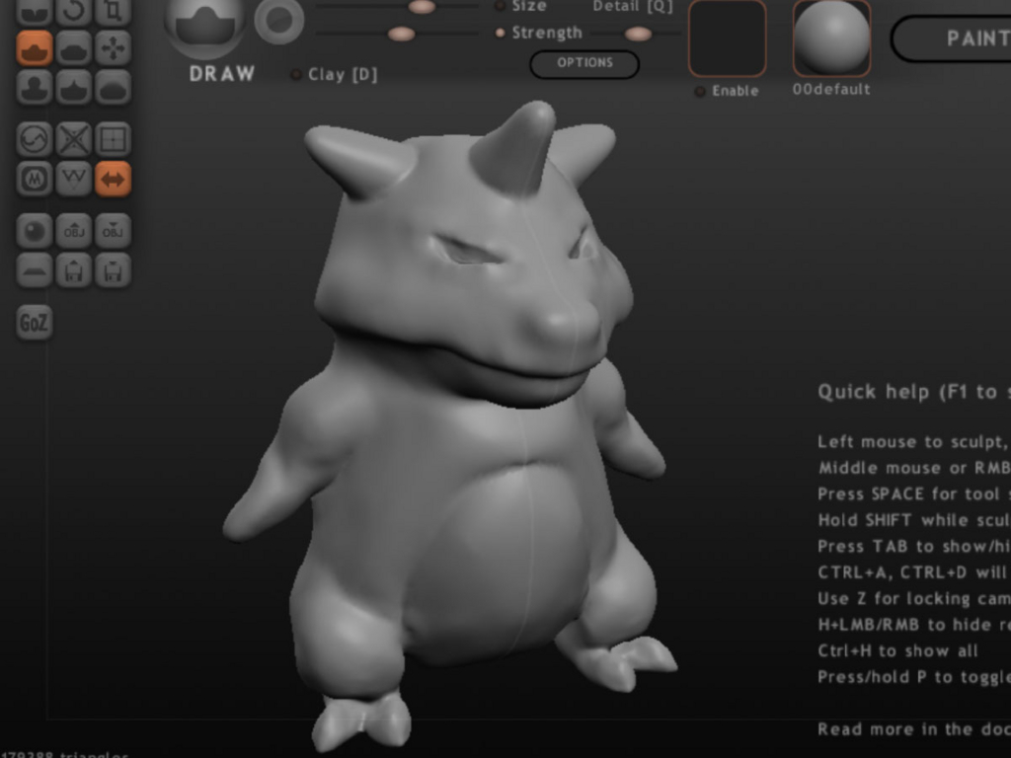Toggle the orange Symmetry arrow button

click(x=113, y=179)
